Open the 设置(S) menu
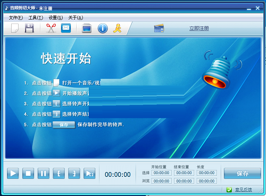The height and width of the screenshot is (196, 266). click(x=56, y=18)
